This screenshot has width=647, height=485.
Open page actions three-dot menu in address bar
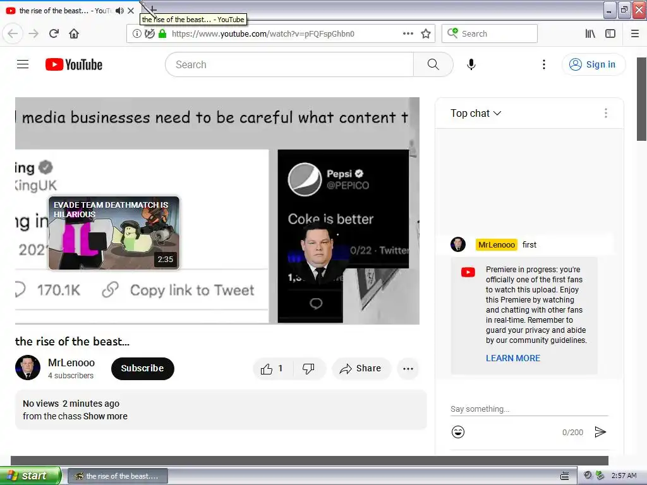pyautogui.click(x=408, y=33)
